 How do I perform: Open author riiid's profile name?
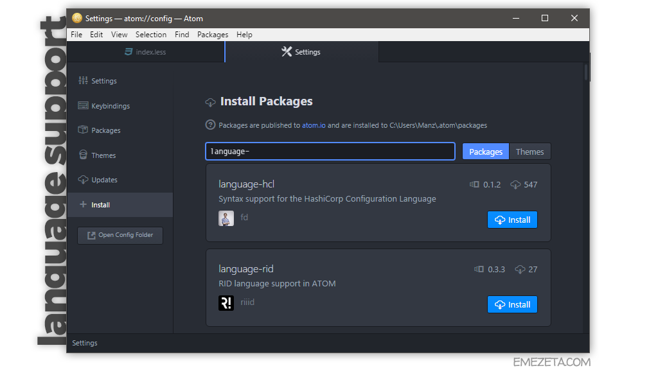point(247,302)
